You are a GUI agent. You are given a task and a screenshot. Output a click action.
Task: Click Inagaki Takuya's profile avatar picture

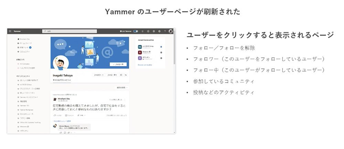tap(61, 63)
